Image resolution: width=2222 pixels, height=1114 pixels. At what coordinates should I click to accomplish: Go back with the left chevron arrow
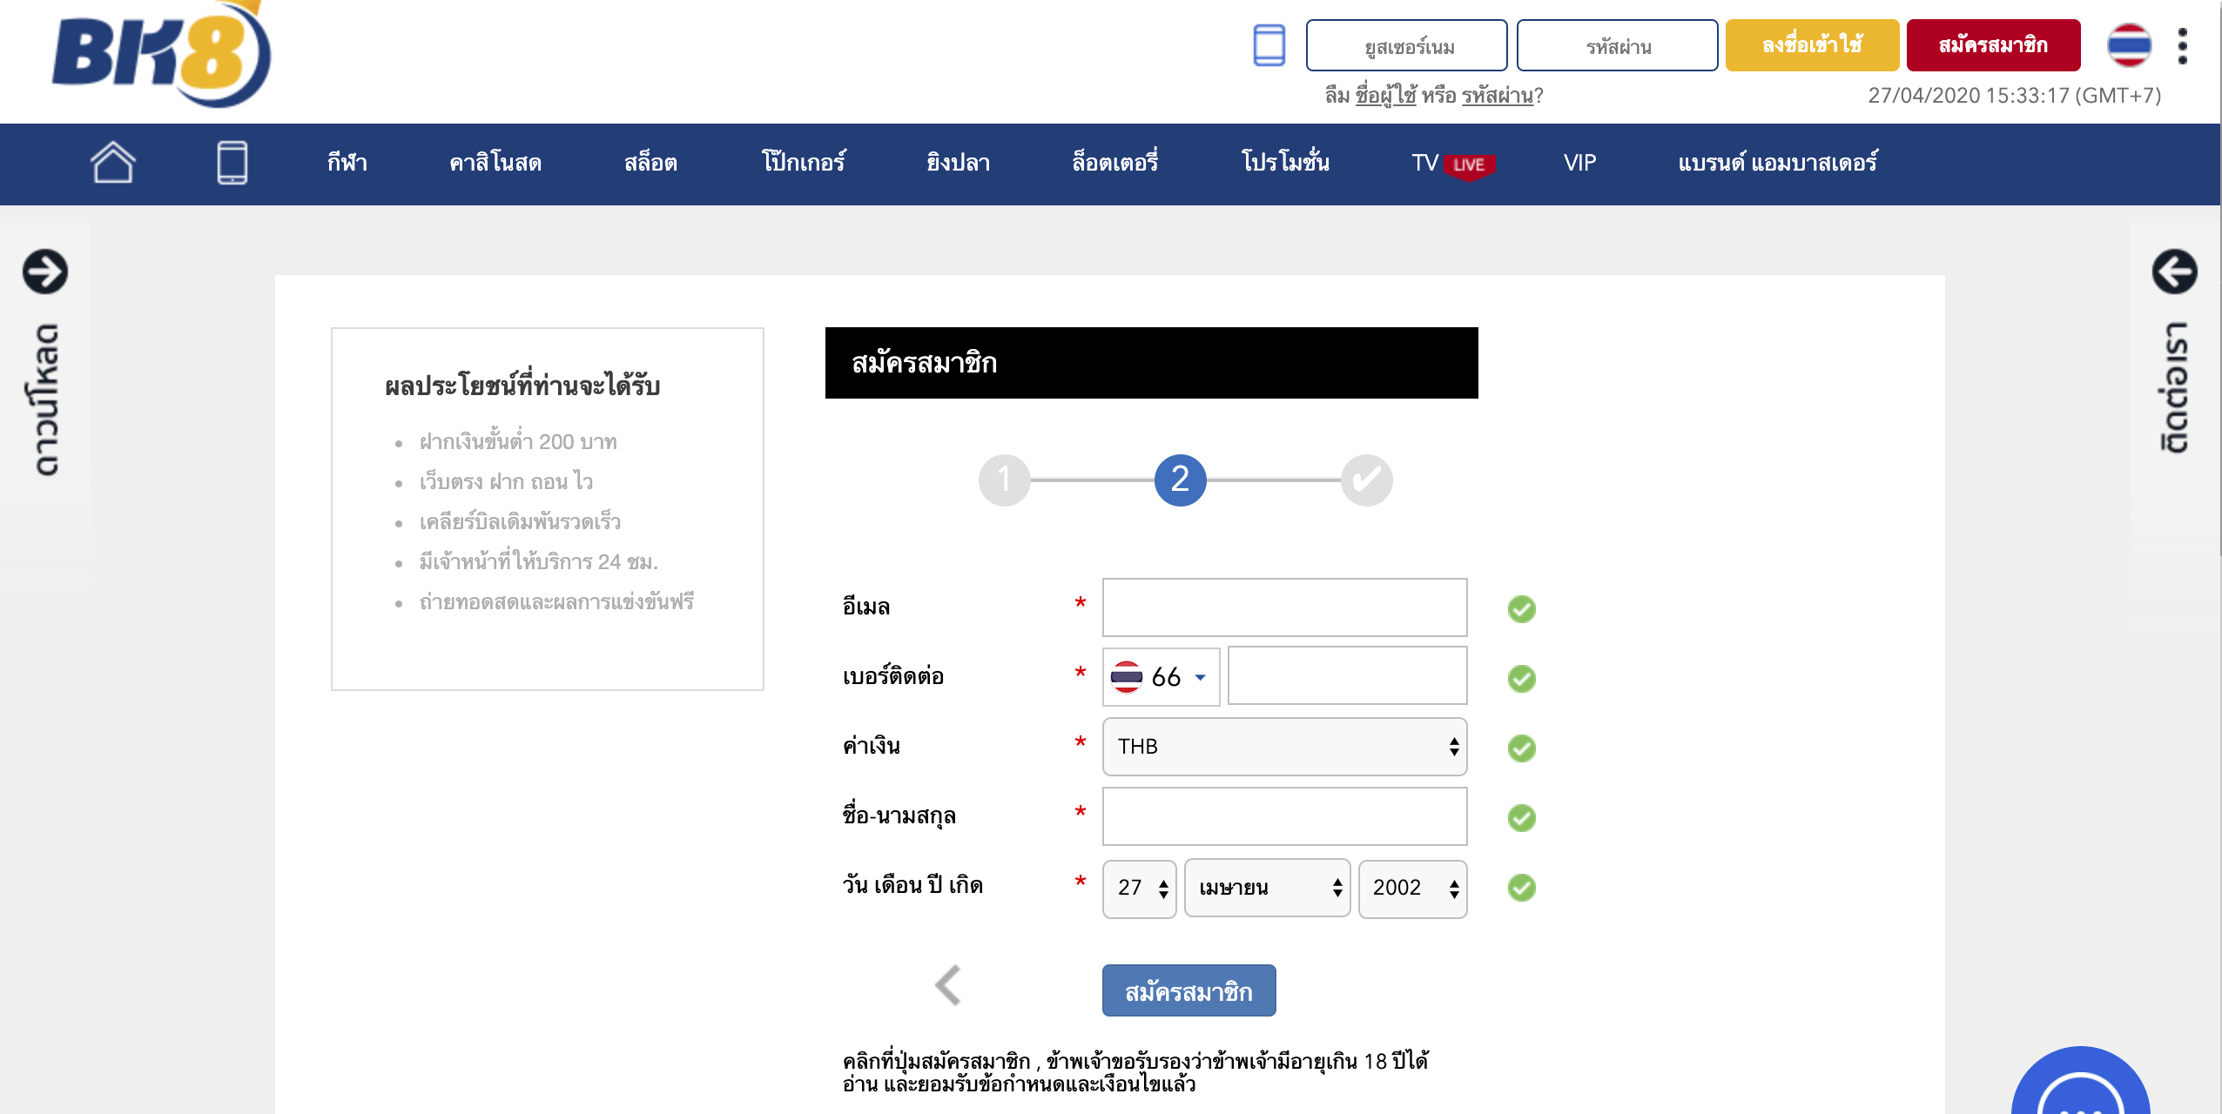coord(948,985)
